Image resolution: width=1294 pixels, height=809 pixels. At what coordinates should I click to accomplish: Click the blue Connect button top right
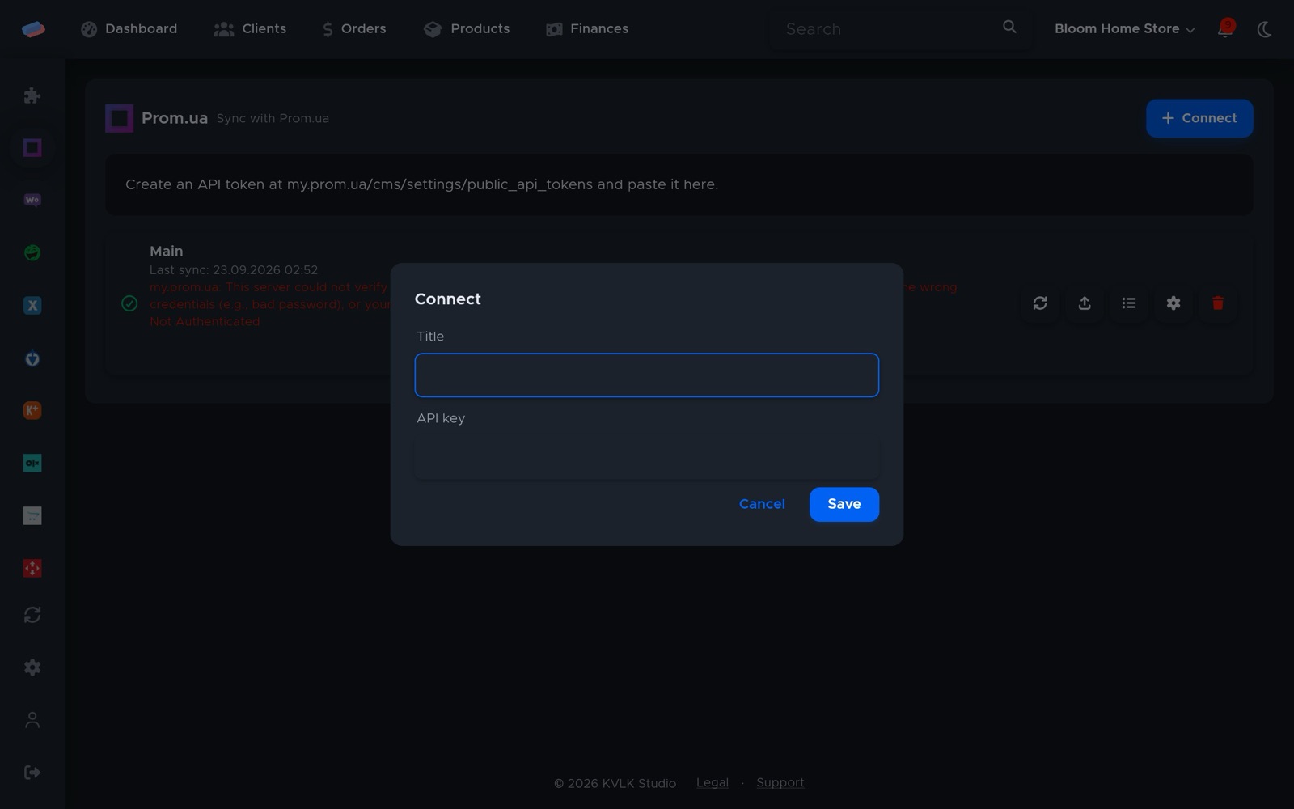point(1199,118)
